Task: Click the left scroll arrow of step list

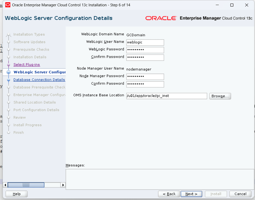Action: (x=5, y=185)
